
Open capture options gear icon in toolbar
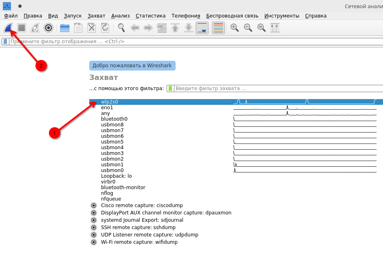tap(48, 28)
